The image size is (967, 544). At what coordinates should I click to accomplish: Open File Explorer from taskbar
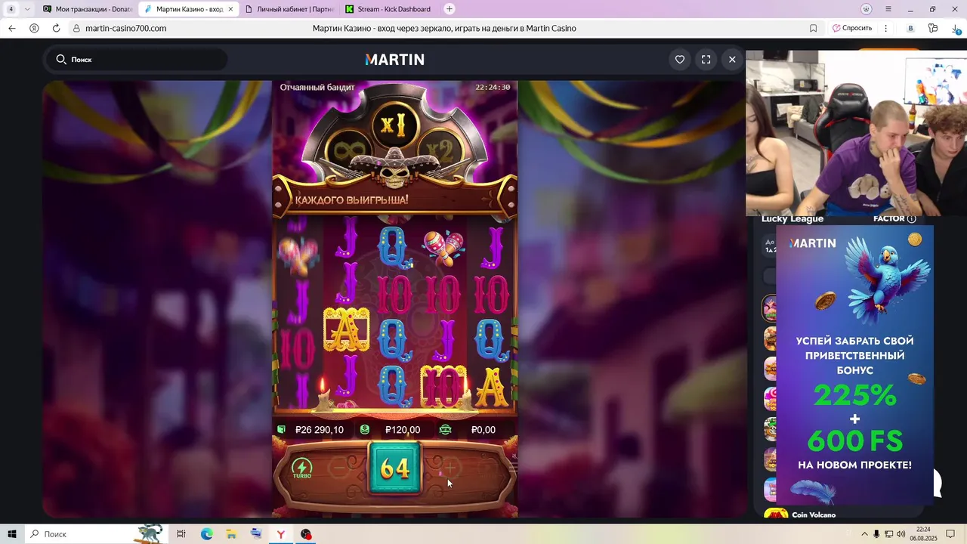click(x=231, y=534)
